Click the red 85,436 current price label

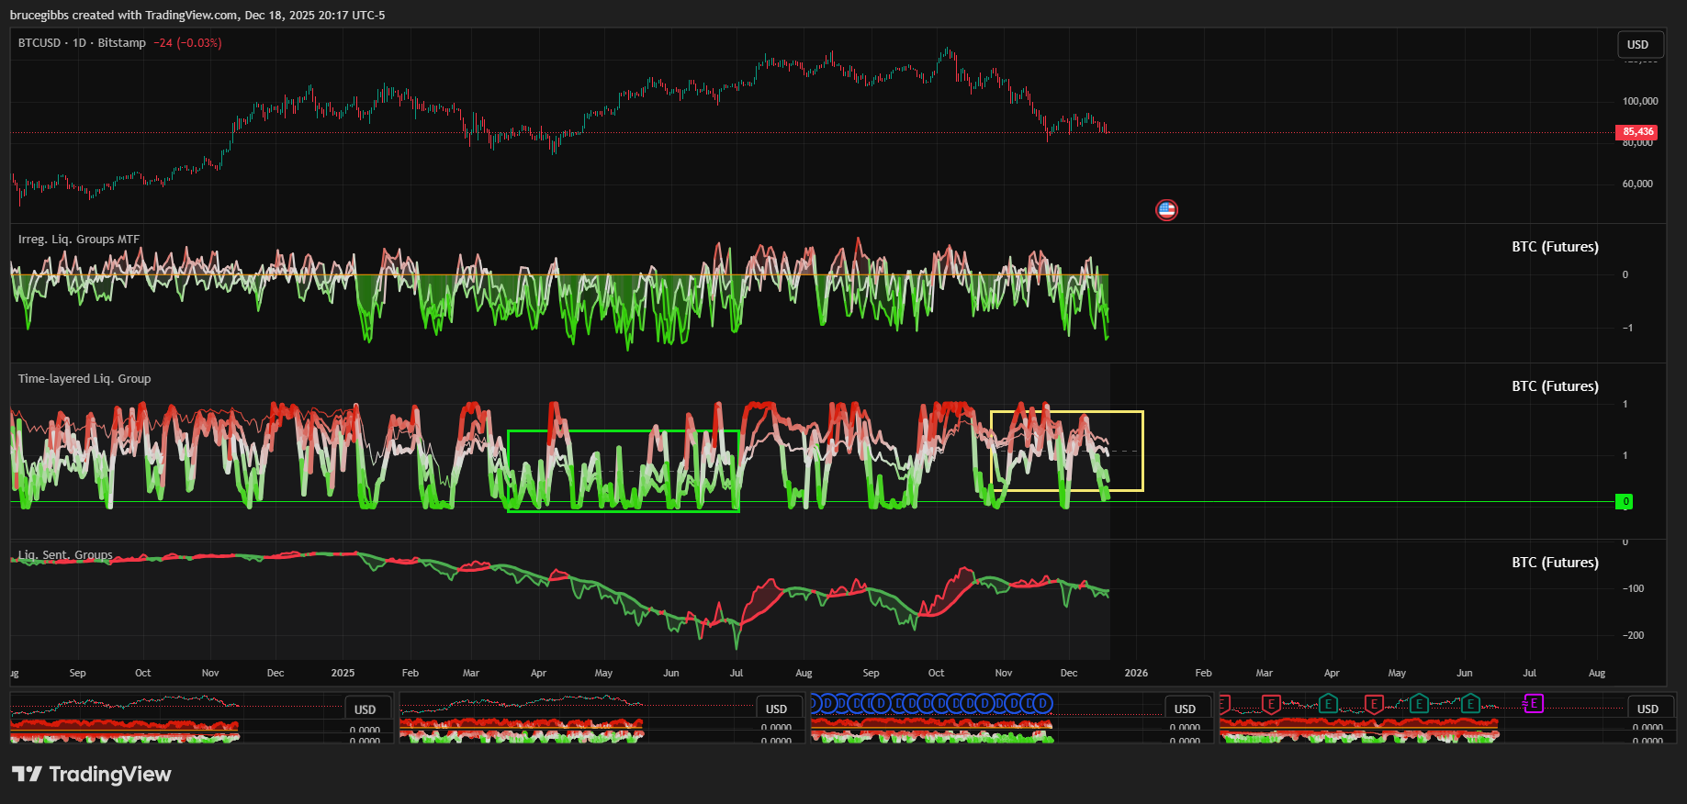coord(1636,132)
